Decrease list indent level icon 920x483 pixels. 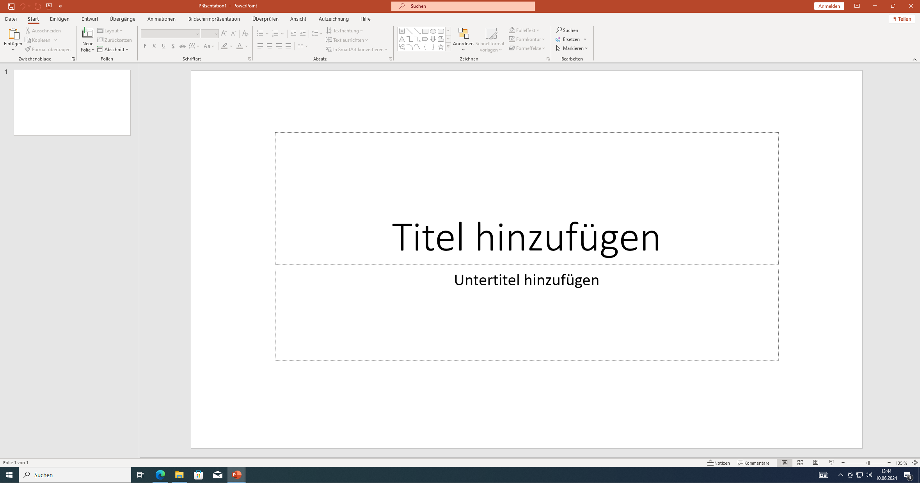point(293,34)
